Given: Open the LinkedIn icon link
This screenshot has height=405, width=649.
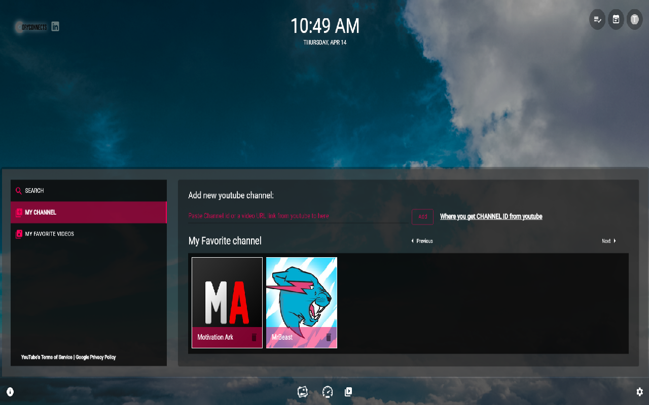Looking at the screenshot, I should point(55,26).
